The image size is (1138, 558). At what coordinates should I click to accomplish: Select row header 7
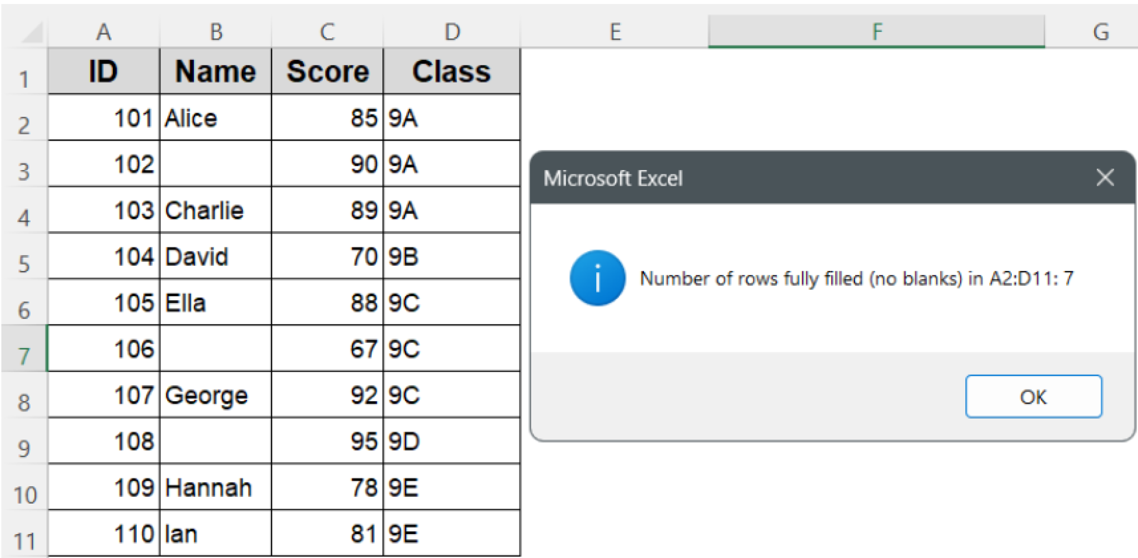click(23, 348)
